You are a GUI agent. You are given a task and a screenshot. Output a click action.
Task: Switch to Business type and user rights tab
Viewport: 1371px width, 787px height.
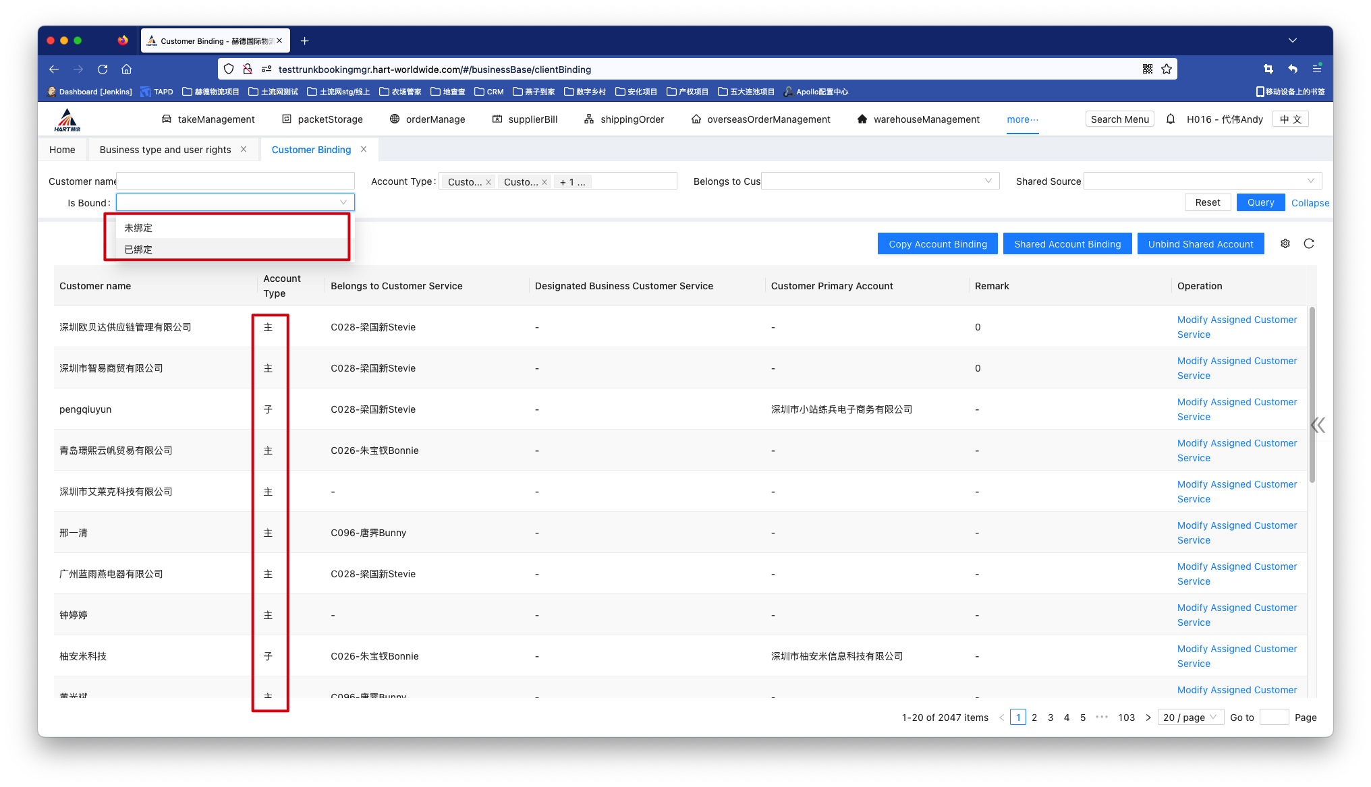tap(165, 150)
